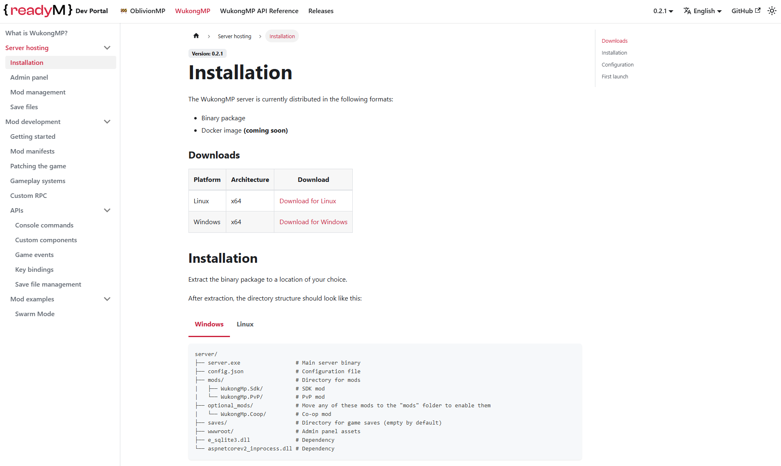Jump to Configuration in table of contents
This screenshot has width=781, height=466.
(x=618, y=64)
